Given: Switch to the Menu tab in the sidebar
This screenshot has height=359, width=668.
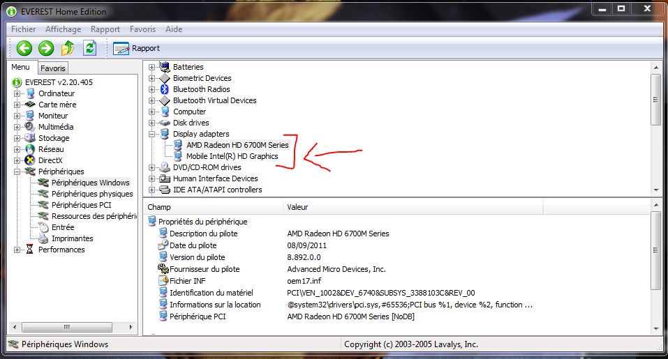Looking at the screenshot, I should pyautogui.click(x=20, y=67).
